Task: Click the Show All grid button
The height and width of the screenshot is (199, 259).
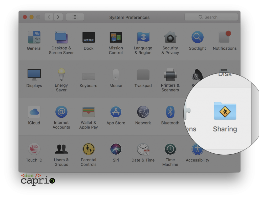Action: pyautogui.click(x=75, y=17)
